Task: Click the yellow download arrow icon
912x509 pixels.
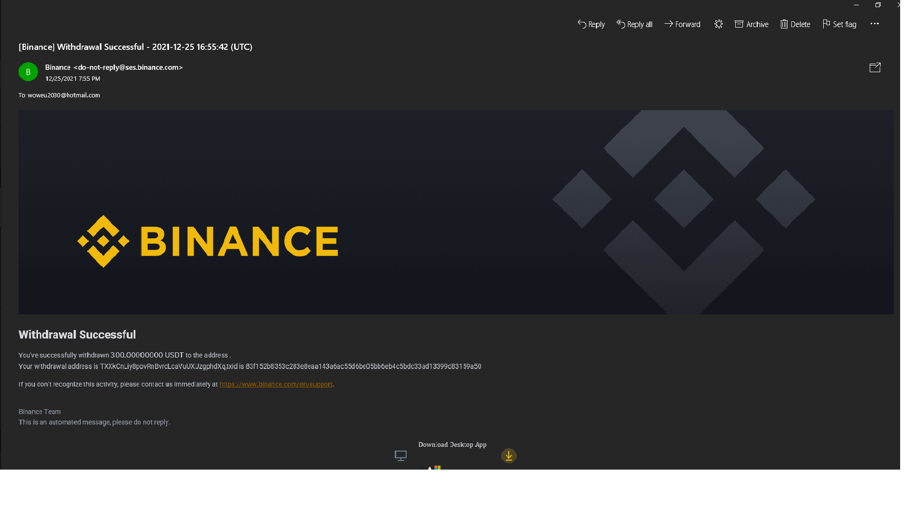Action: 509,456
